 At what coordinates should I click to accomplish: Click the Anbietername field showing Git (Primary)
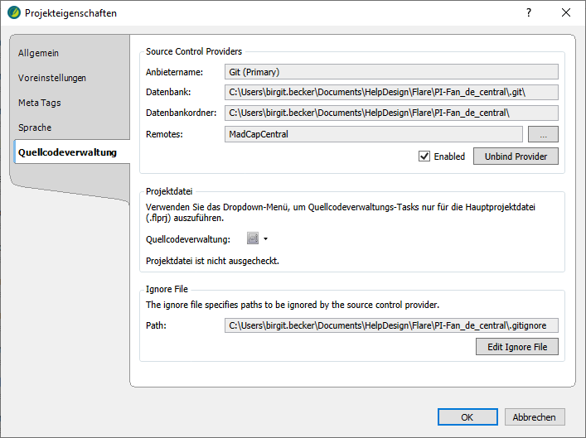click(391, 72)
